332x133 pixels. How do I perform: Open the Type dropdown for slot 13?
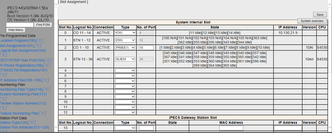point(125,128)
